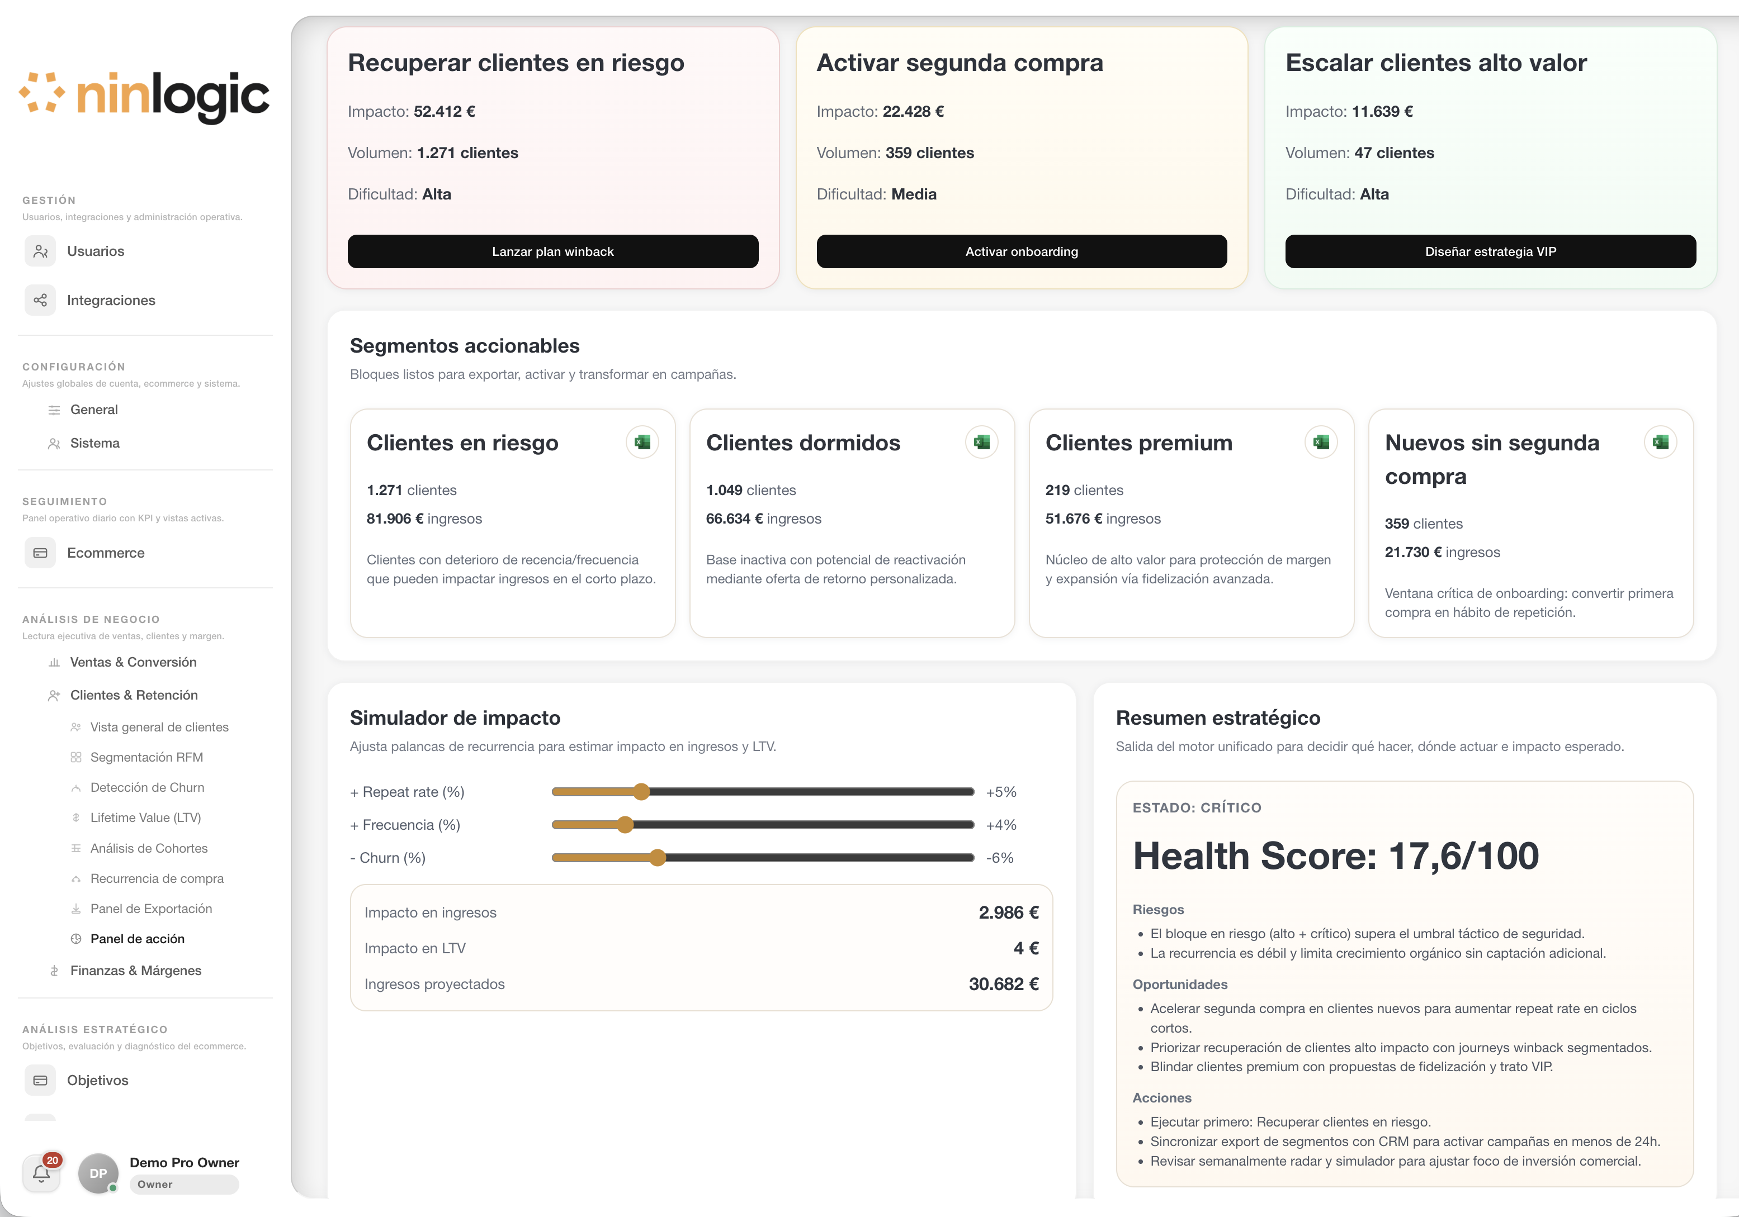Click Diseñar estrategia VIP button
Screen dimensions: 1739x1217
click(x=1491, y=251)
